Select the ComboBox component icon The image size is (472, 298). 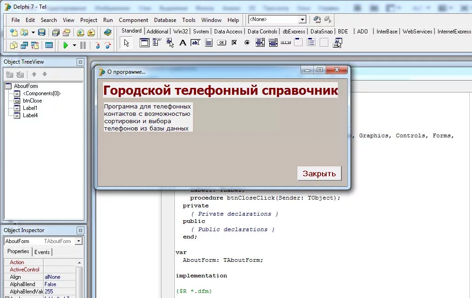(x=273, y=43)
